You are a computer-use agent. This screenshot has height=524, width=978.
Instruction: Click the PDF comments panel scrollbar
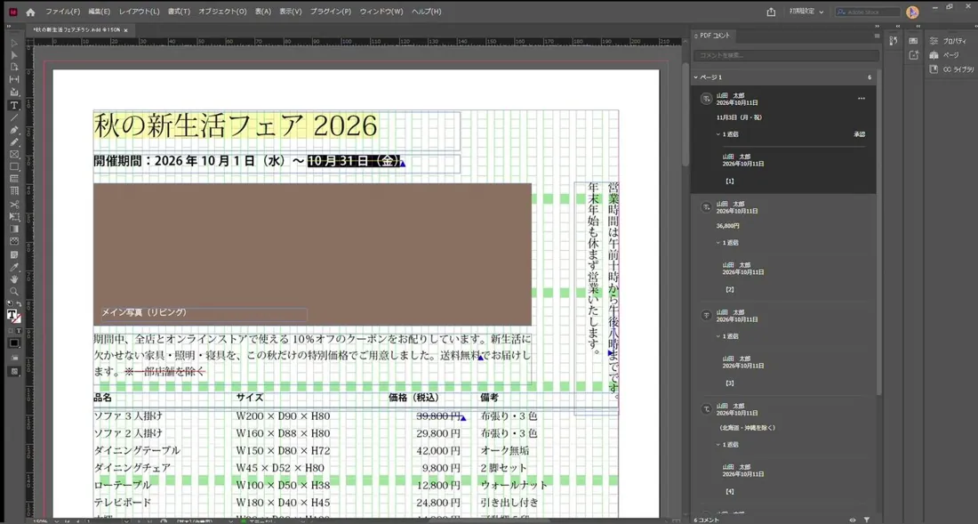[x=878, y=230]
